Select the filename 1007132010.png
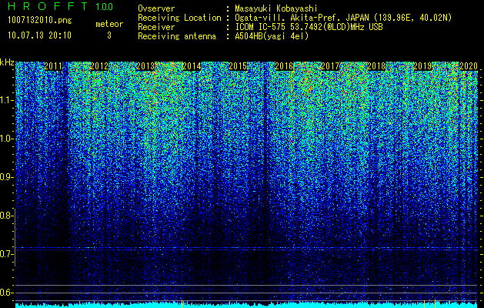The height and width of the screenshot is (308, 484). pyautogui.click(x=40, y=20)
